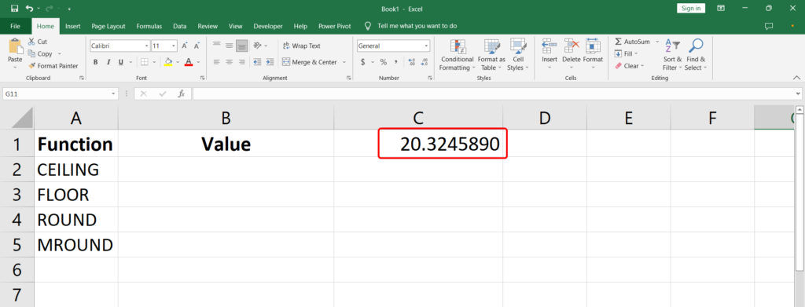
Task: Toggle Wrap Text
Action: coord(302,46)
